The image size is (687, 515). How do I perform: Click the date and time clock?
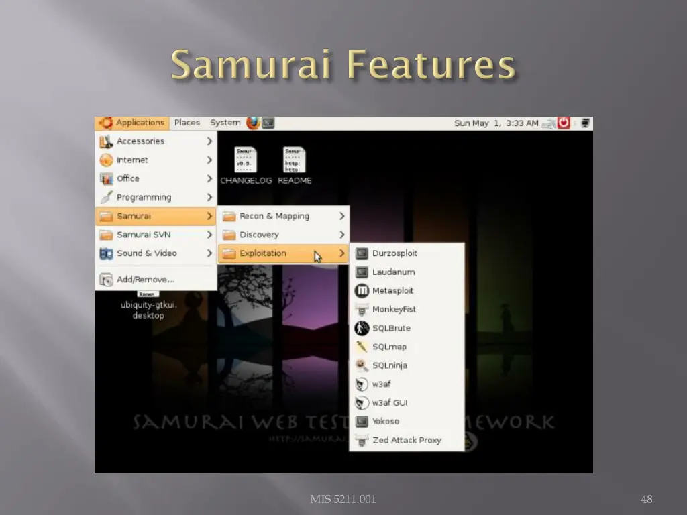(496, 123)
